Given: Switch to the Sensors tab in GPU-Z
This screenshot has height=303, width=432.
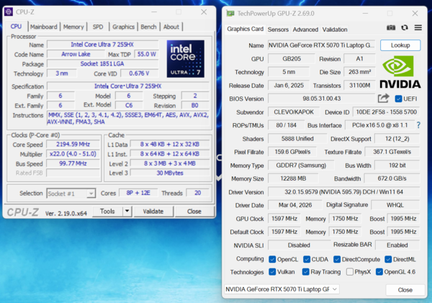Looking at the screenshot, I should (278, 30).
